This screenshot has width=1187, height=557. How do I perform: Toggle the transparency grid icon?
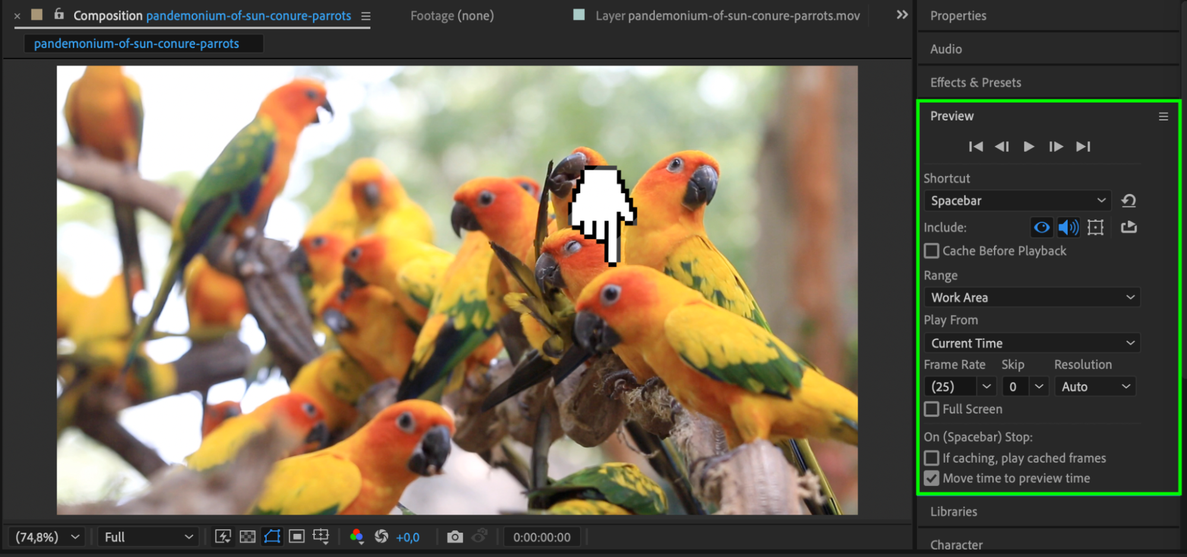[248, 537]
